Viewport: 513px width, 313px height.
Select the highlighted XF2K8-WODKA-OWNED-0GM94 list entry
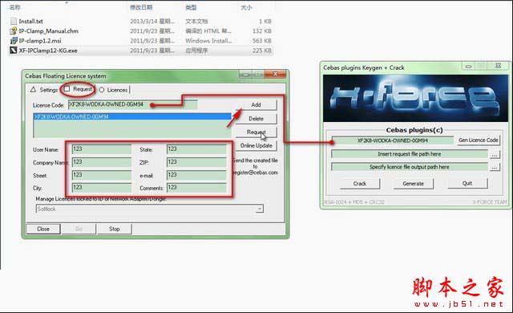click(x=132, y=116)
